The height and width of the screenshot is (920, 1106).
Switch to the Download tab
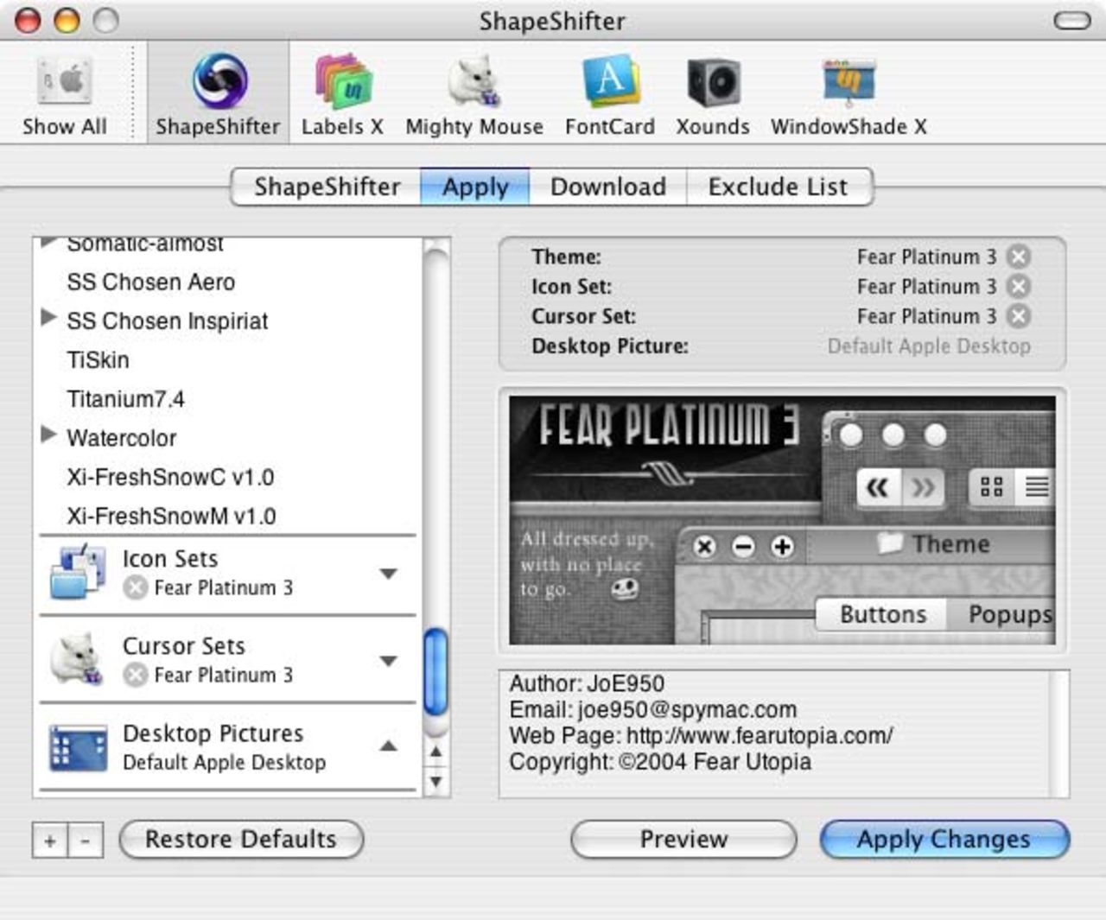click(607, 187)
